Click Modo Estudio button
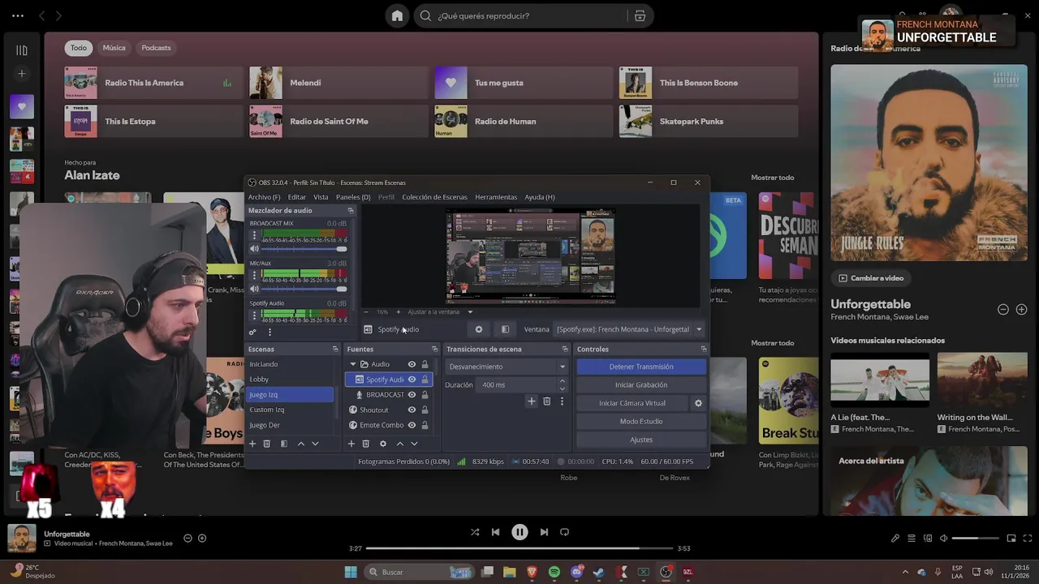The width and height of the screenshot is (1039, 584). [641, 421]
